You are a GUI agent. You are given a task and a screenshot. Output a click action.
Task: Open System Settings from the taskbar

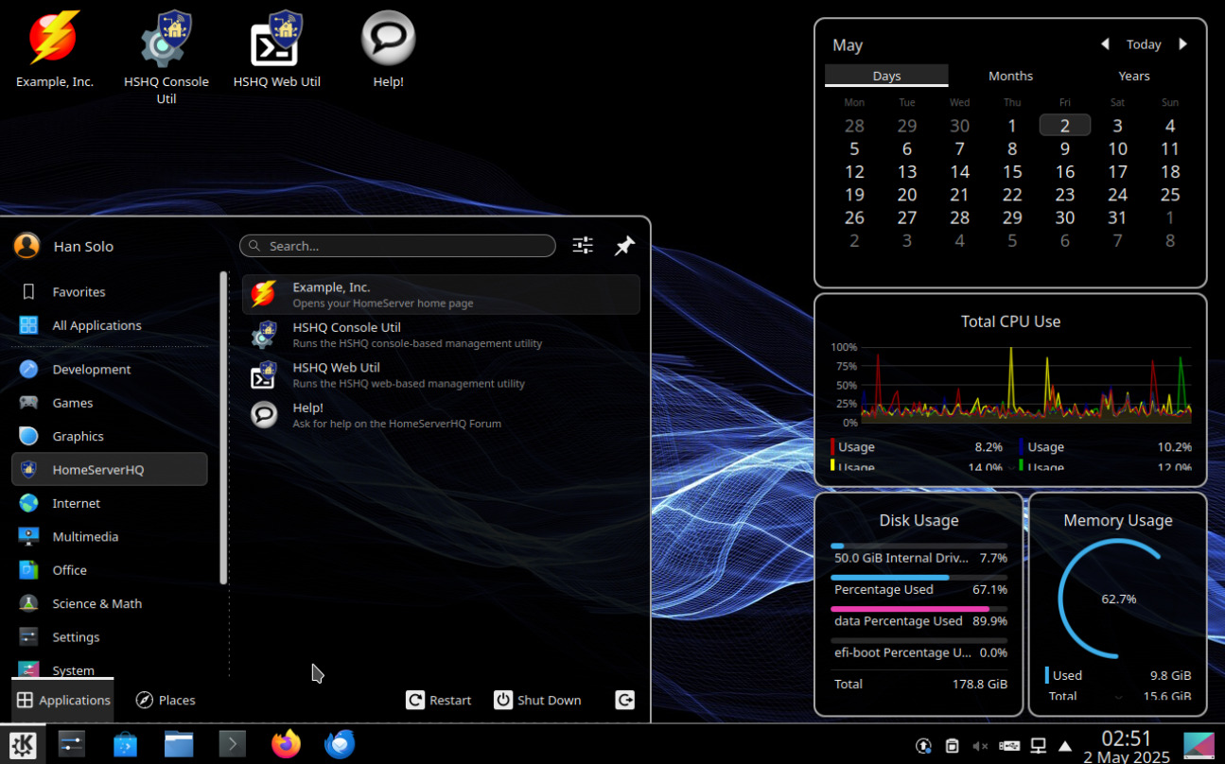pyautogui.click(x=71, y=744)
